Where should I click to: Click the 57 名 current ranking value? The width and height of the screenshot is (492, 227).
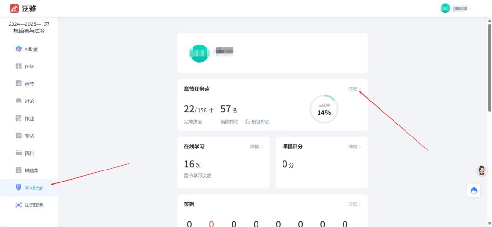pos(229,109)
